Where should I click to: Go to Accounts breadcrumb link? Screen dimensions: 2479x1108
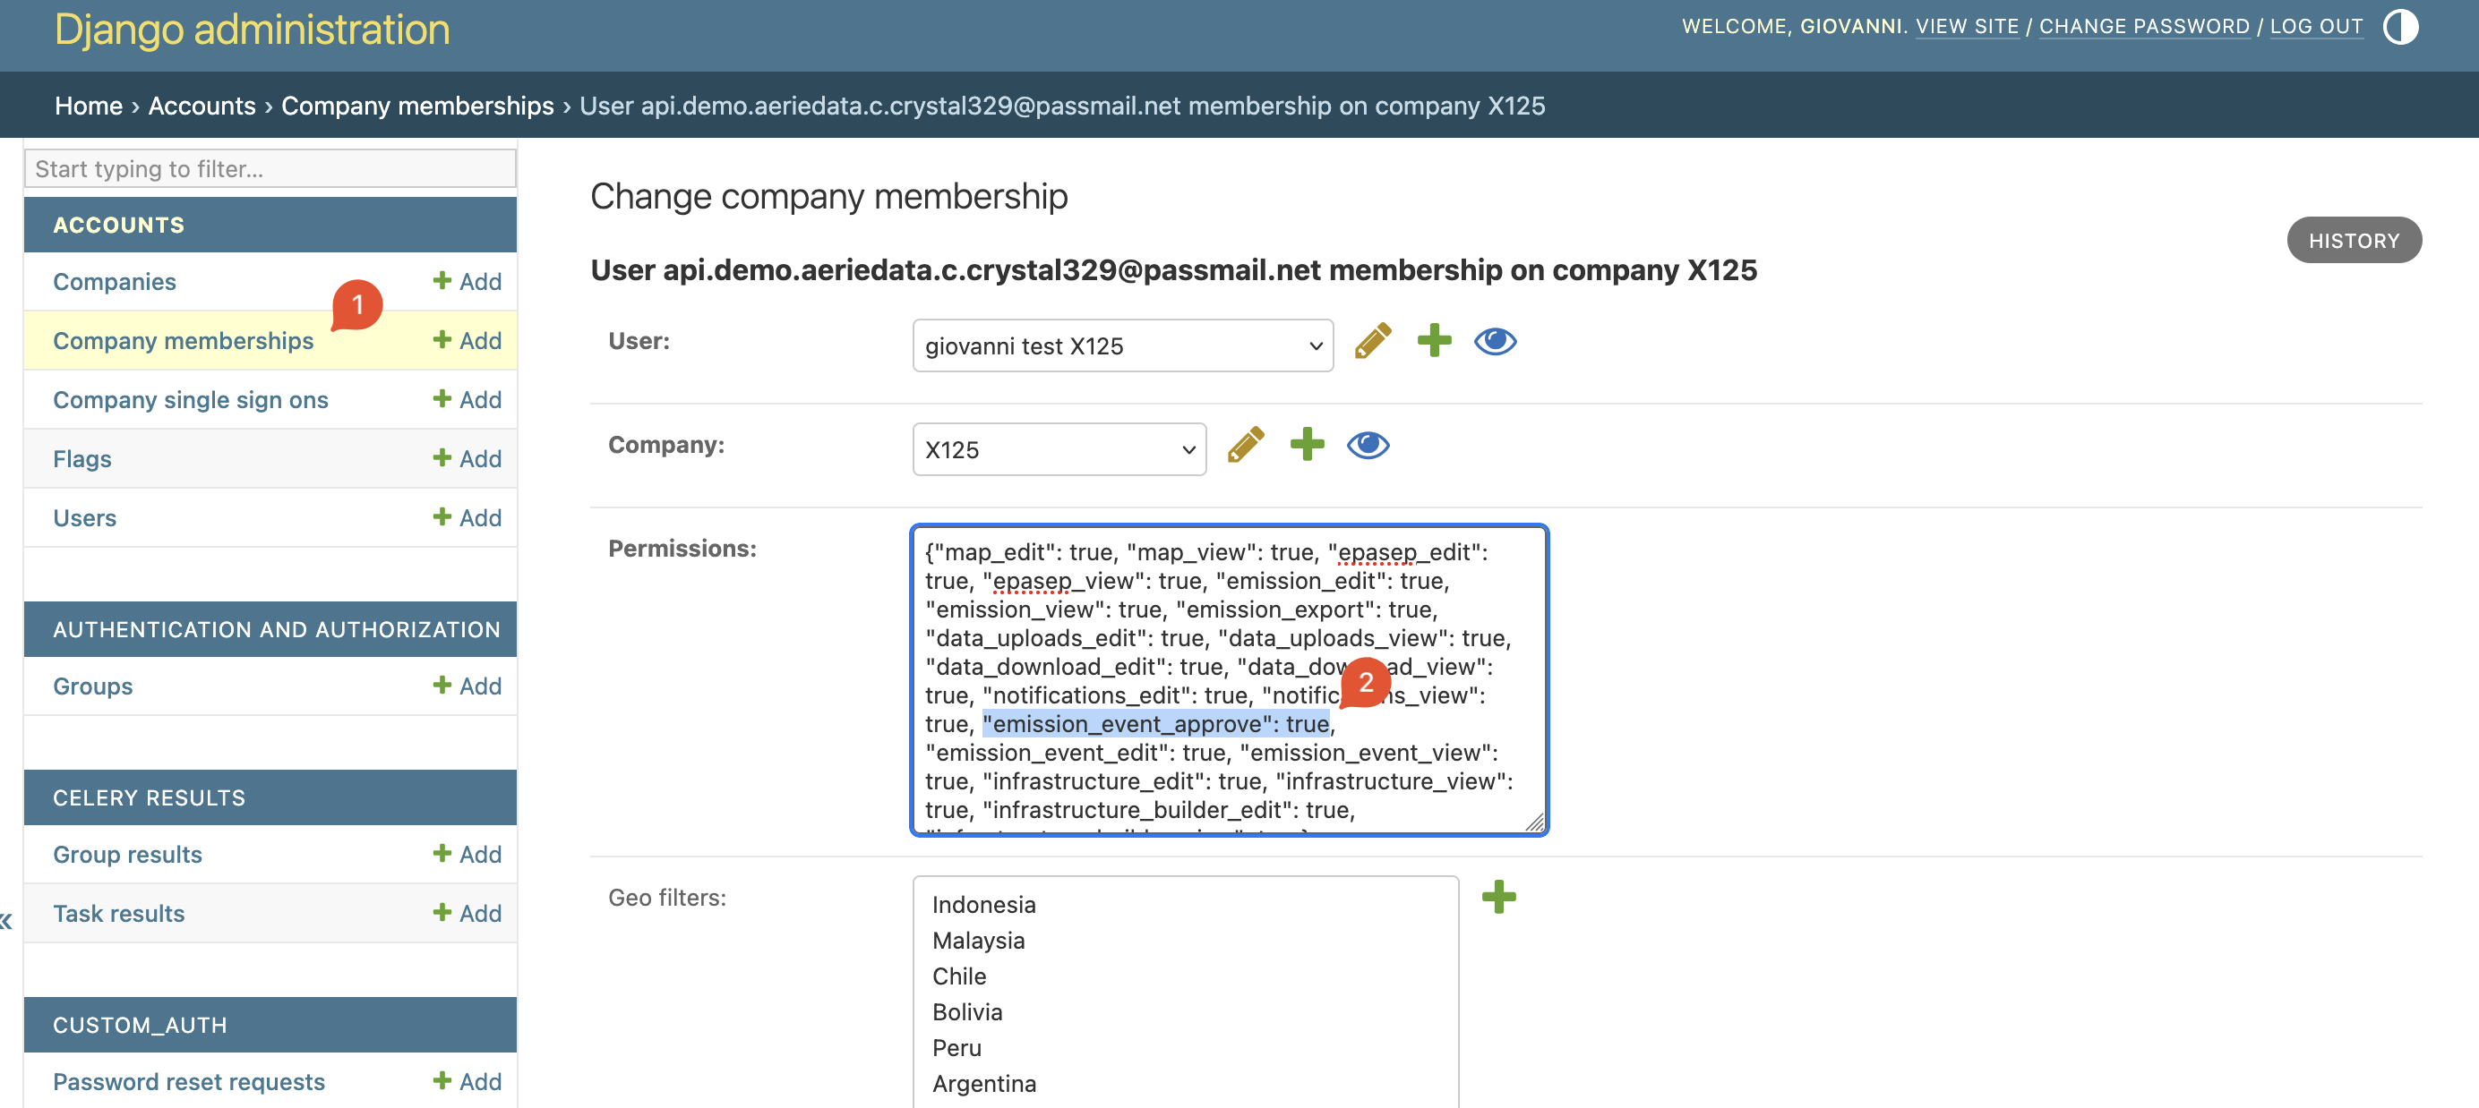point(202,106)
